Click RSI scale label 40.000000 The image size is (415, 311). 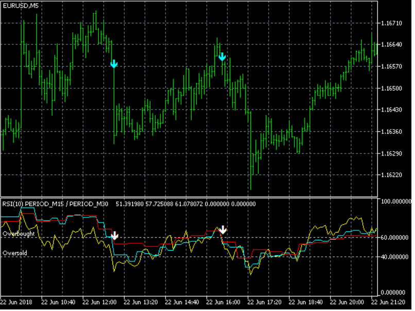click(394, 257)
